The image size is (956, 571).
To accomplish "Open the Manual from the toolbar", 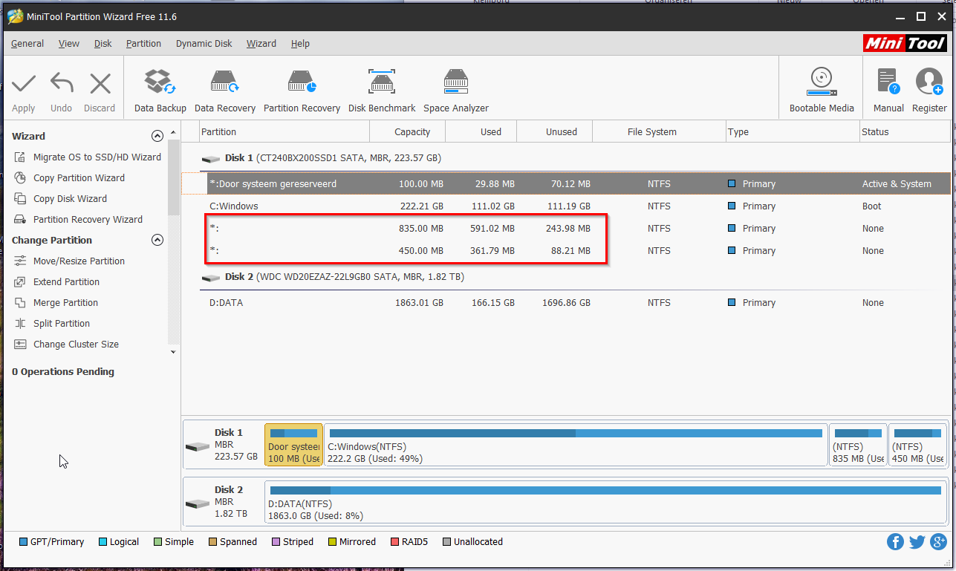I will pos(888,91).
